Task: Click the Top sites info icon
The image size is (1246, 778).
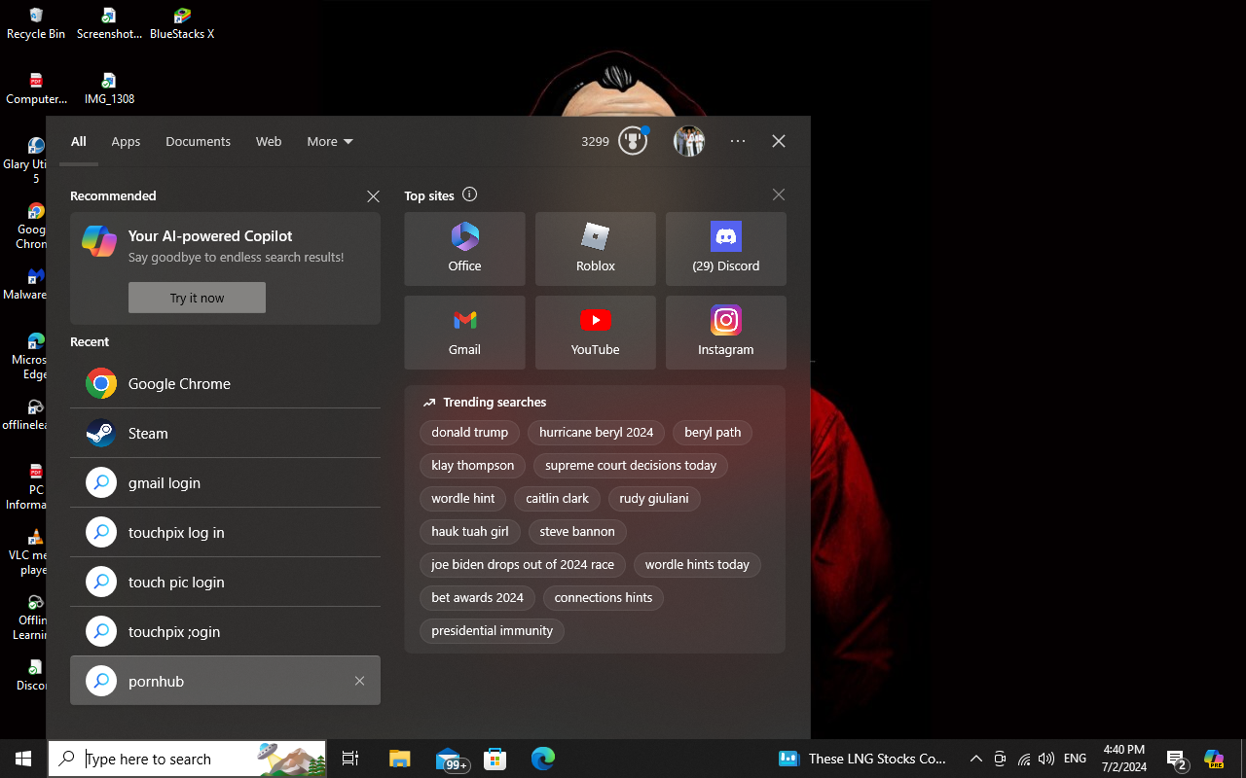Action: [469, 194]
